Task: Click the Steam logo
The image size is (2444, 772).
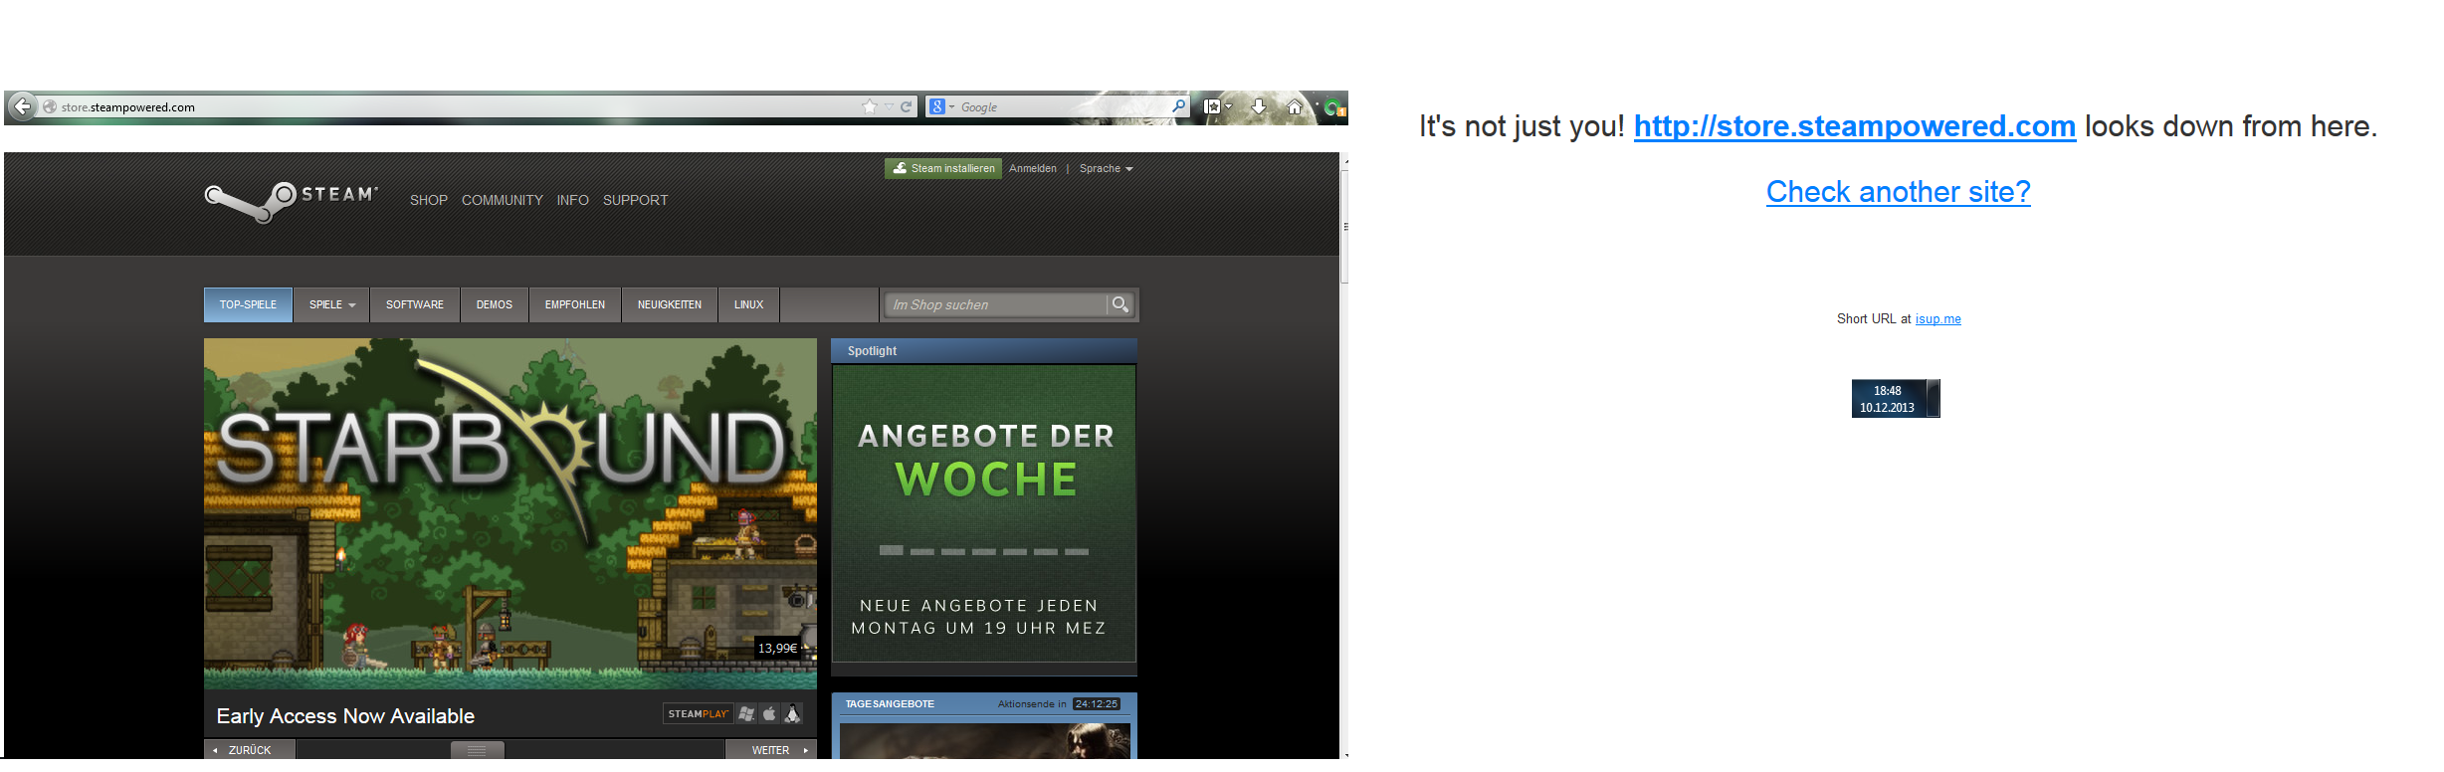Action: pyautogui.click(x=291, y=201)
